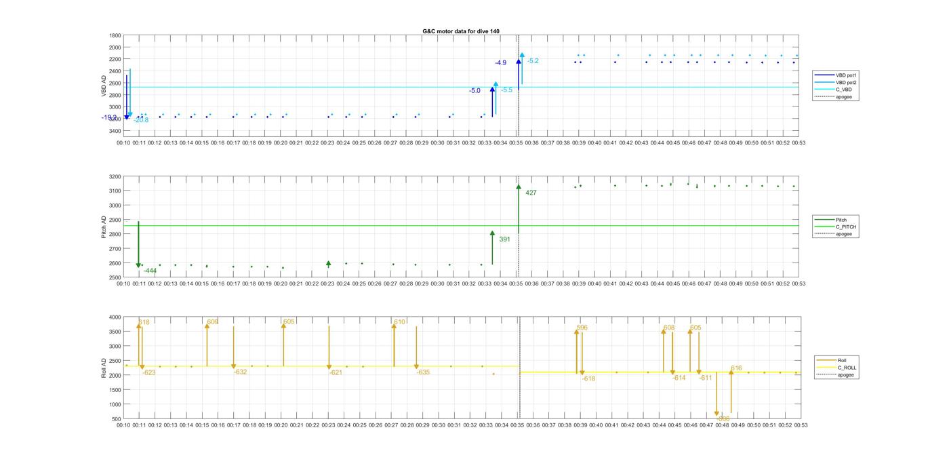Image resolution: width=949 pixels, height=470 pixels.
Task: Click the "00:35" tick on VBD plot
Action: [516, 143]
